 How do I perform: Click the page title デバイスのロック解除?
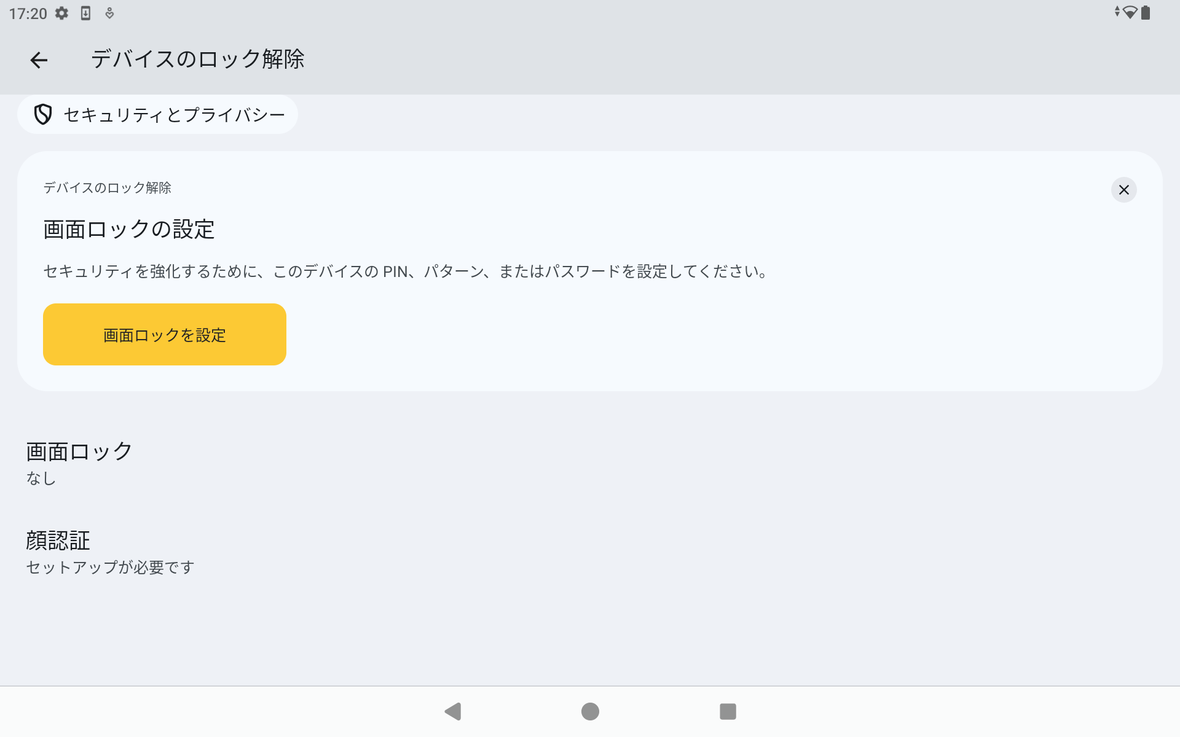point(198,59)
